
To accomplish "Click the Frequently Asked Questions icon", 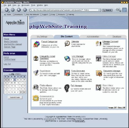I will (x=36, y=58).
